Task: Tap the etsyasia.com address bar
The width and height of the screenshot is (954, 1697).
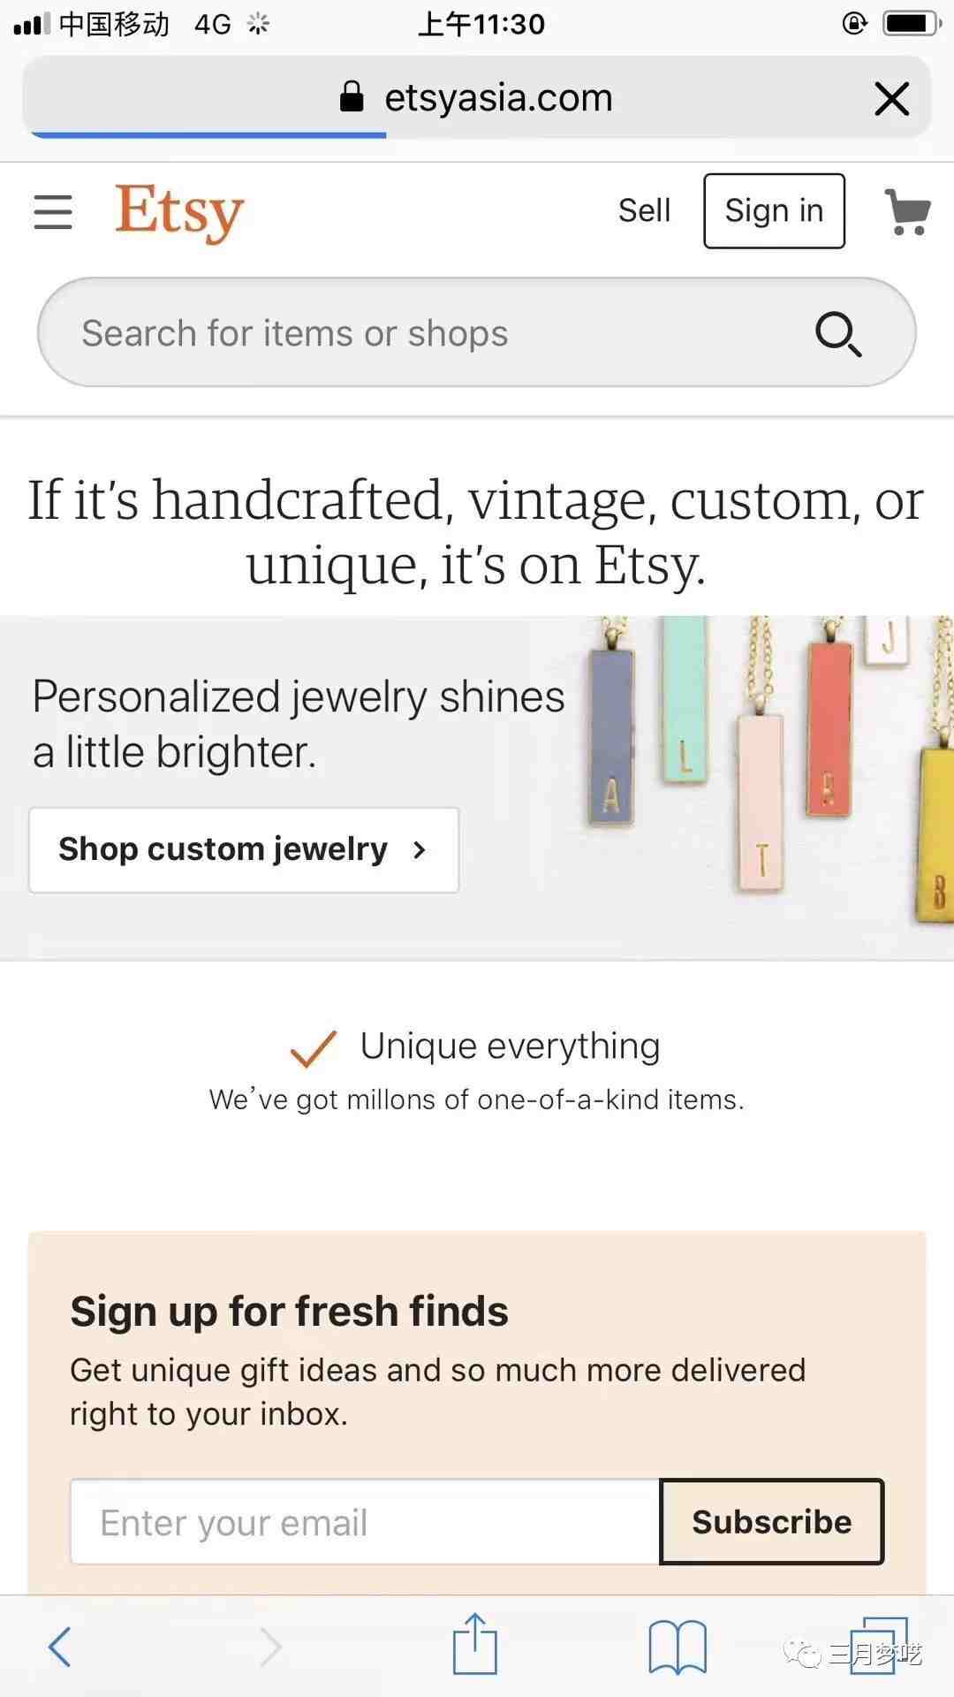Action: click(x=498, y=97)
